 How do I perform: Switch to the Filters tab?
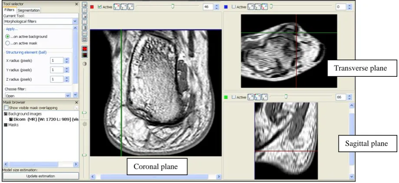10,10
